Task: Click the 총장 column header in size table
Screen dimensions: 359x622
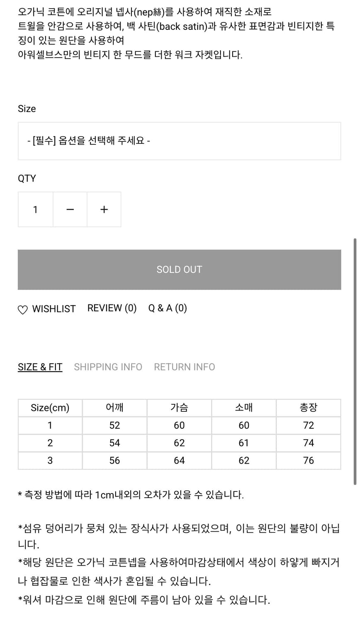Action: pos(308,407)
